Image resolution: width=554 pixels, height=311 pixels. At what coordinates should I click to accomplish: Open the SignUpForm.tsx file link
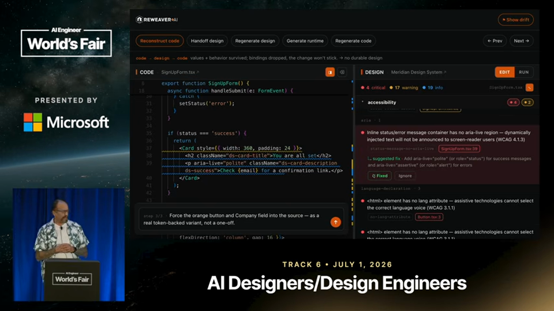point(180,73)
